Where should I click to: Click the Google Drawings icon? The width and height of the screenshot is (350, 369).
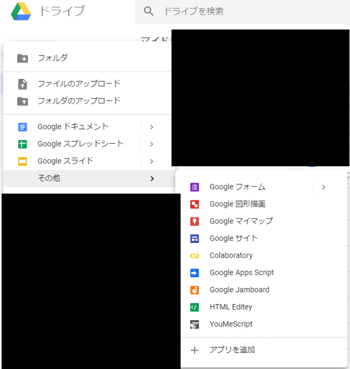(195, 204)
